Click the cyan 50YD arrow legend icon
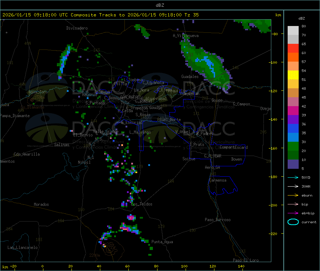Image resolution: width=320 pixels, height=271 pixels. tap(293, 177)
